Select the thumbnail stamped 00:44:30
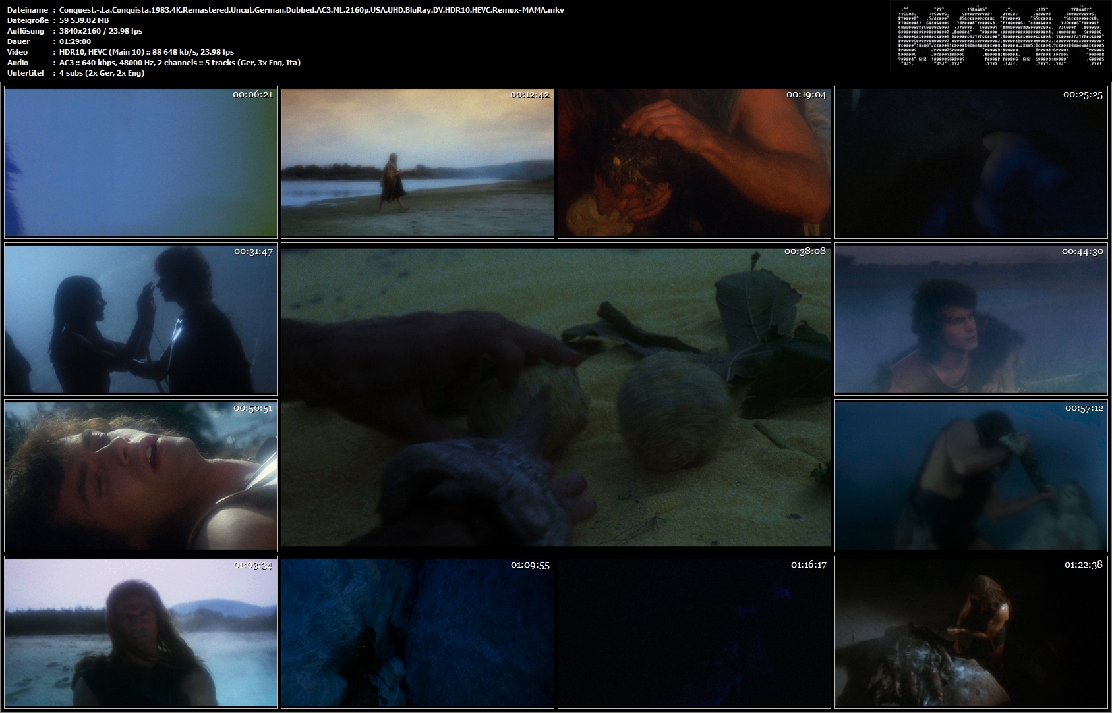This screenshot has width=1112, height=713. (x=971, y=319)
